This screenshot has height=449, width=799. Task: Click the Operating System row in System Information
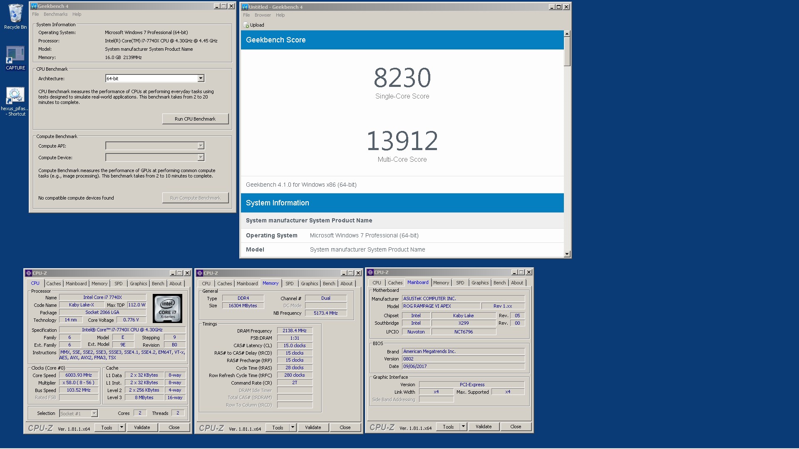point(402,235)
